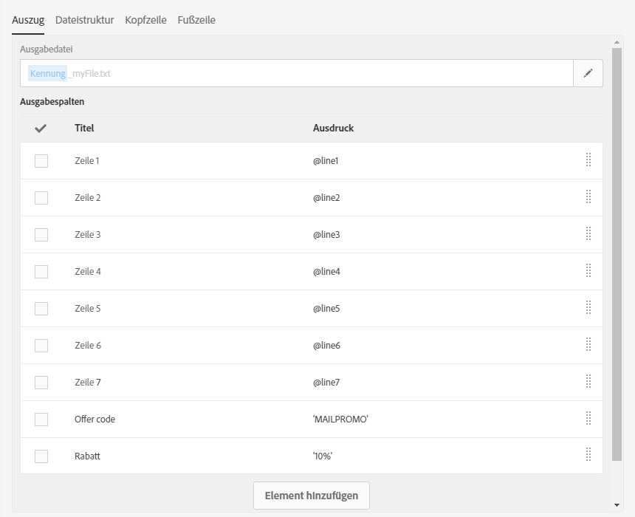635x517 pixels.
Task: Click the drag handle for Offer code
Action: (588, 418)
